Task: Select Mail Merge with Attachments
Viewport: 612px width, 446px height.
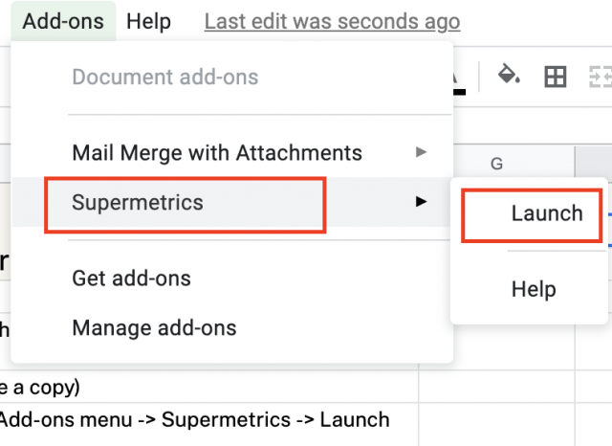Action: tap(217, 152)
